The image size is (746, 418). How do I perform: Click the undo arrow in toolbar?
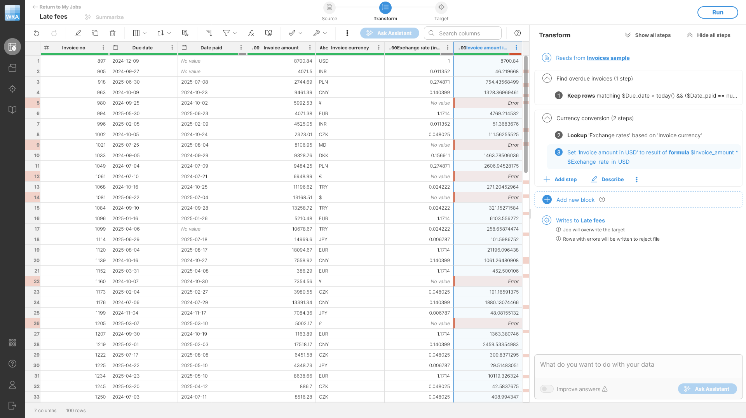pyautogui.click(x=37, y=33)
